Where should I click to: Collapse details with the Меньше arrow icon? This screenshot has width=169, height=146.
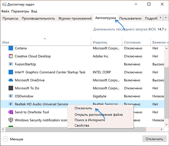tap(5, 139)
